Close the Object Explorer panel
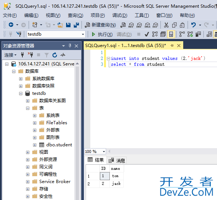The image size is (217, 200). [x=76, y=46]
